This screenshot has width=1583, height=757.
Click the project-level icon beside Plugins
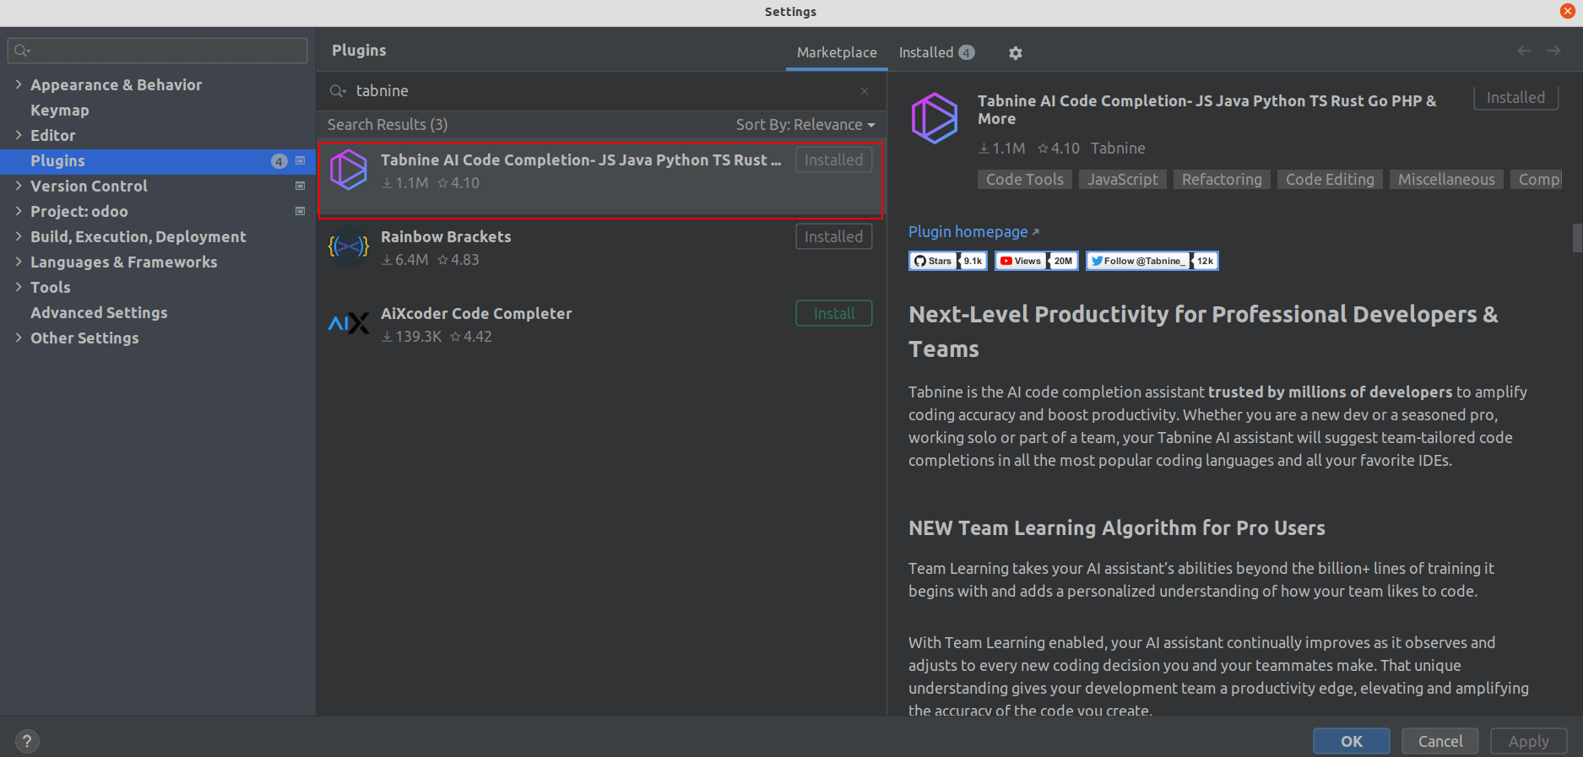point(300,160)
